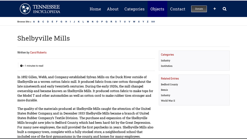
Task: Open the Institution category link
Action: 167,66
